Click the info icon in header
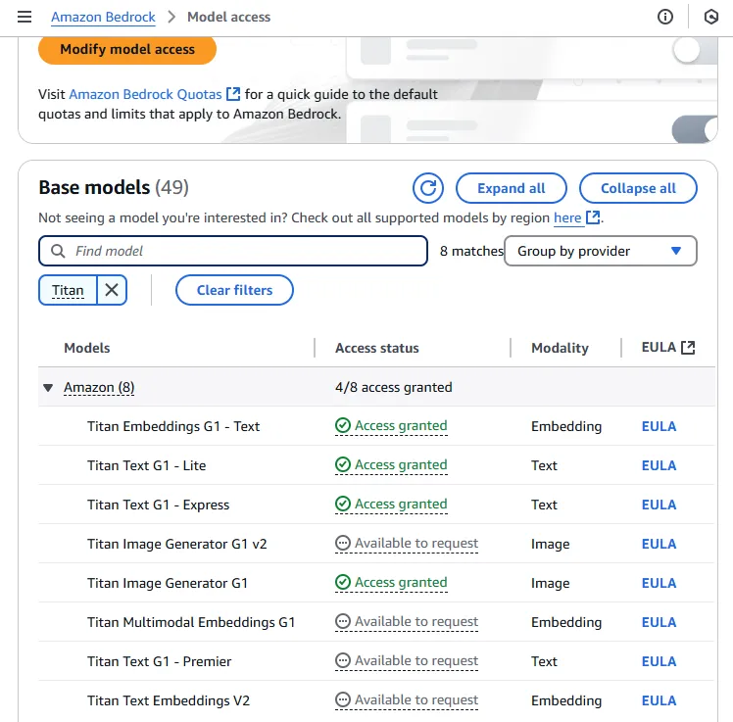This screenshot has width=733, height=722. pyautogui.click(x=665, y=17)
